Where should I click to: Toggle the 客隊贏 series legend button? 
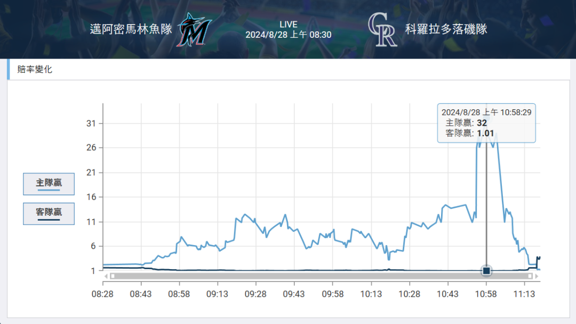(x=49, y=214)
